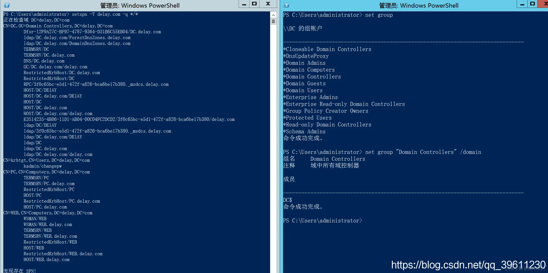Close the left PowerShell window
This screenshot has height=273, width=548.
[268, 4]
